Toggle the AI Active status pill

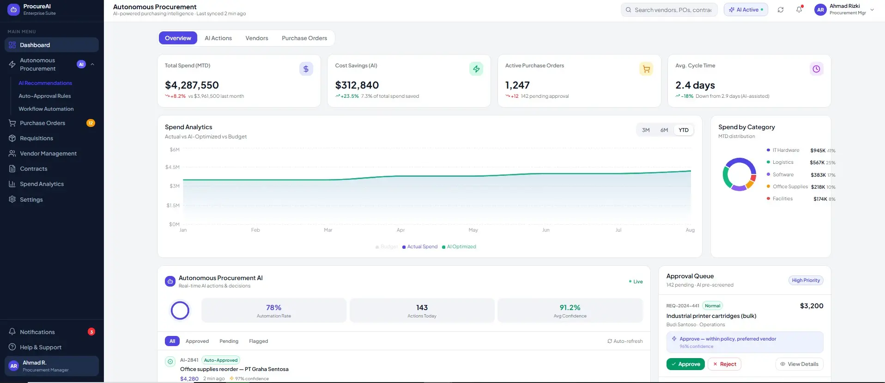(x=746, y=10)
